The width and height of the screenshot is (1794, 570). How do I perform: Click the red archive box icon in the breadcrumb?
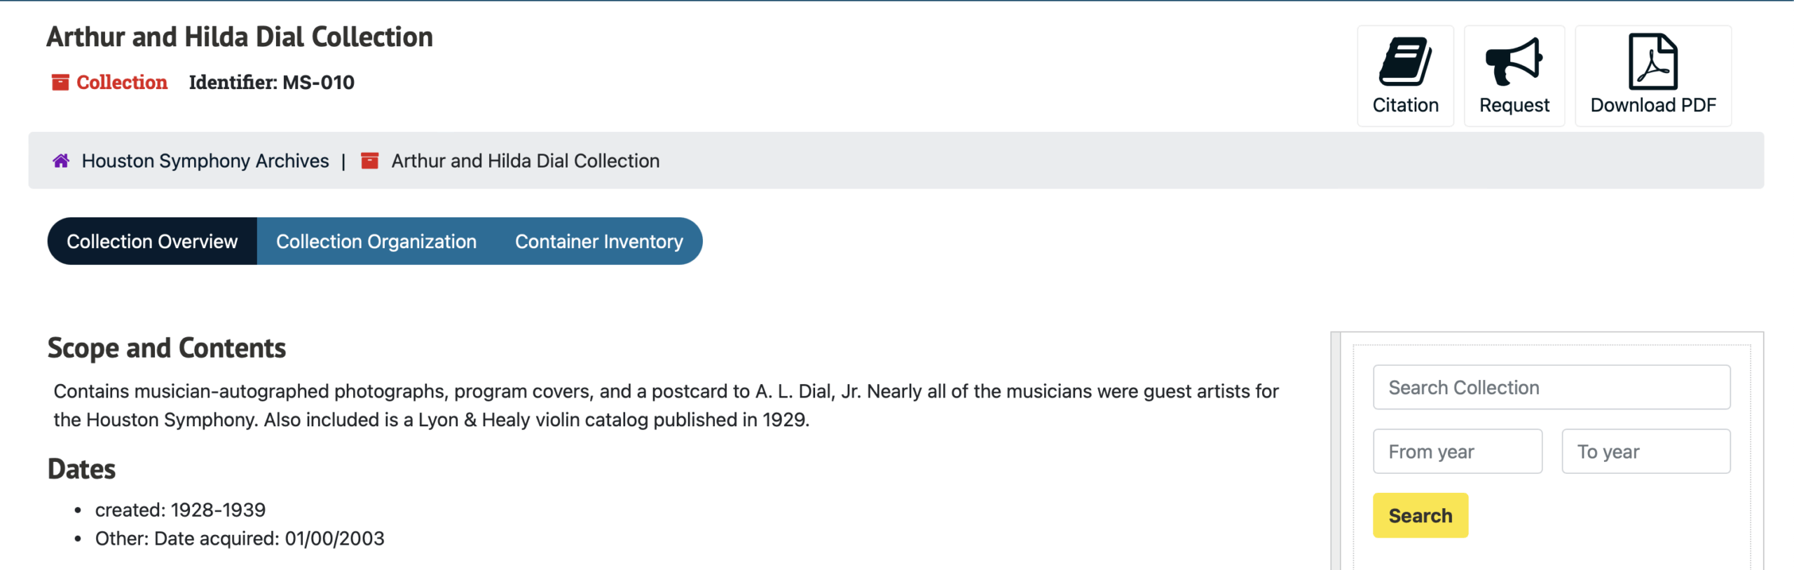pos(369,161)
